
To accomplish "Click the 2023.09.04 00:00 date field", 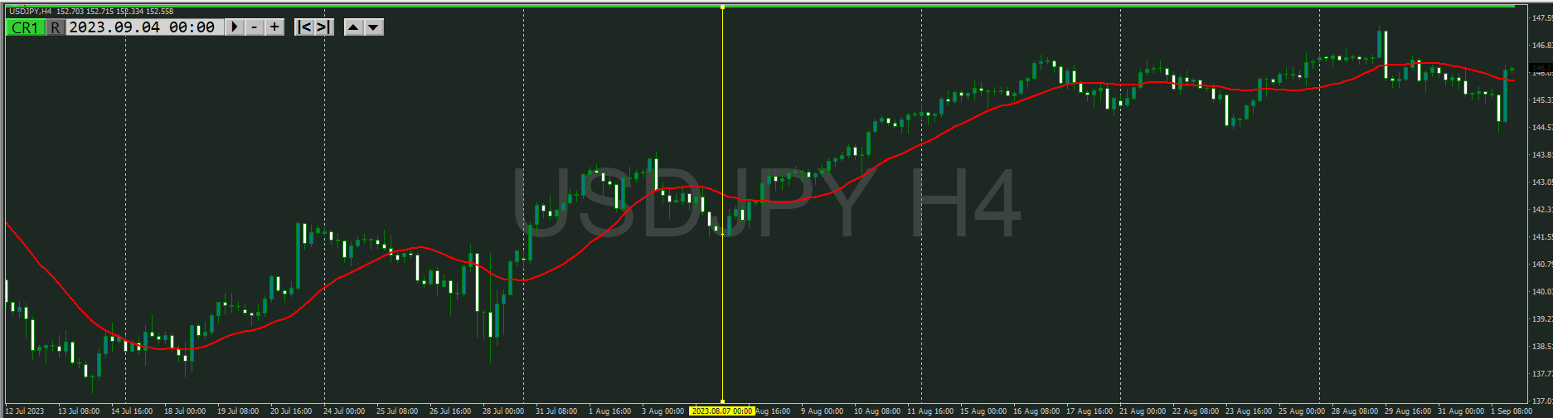I will (x=143, y=27).
